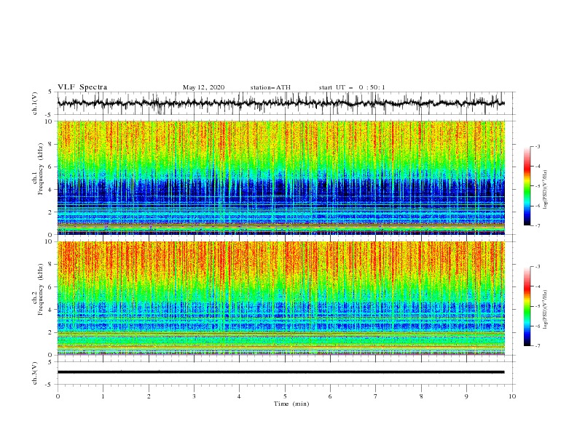The image size is (577, 445).
Task: Click the time axis tick '0'
Action: [58, 396]
